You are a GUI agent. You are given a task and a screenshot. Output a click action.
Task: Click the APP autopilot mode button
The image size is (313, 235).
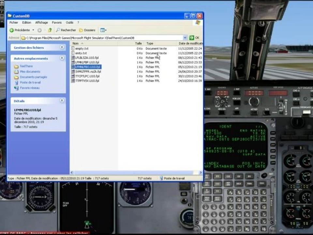pos(237,112)
